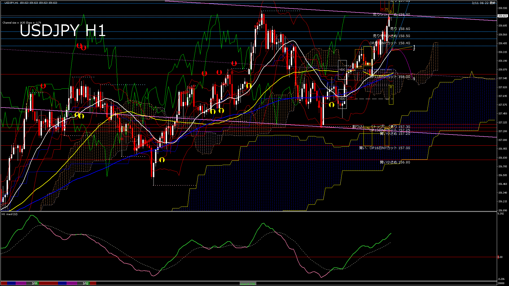
Task: Click the red M pivot box
Action: click(382, 9)
